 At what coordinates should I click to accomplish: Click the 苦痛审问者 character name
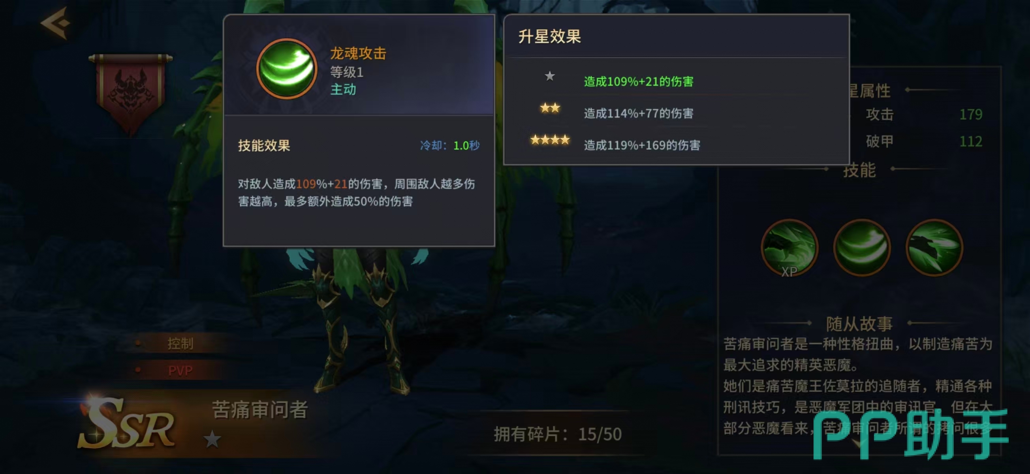pos(260,409)
